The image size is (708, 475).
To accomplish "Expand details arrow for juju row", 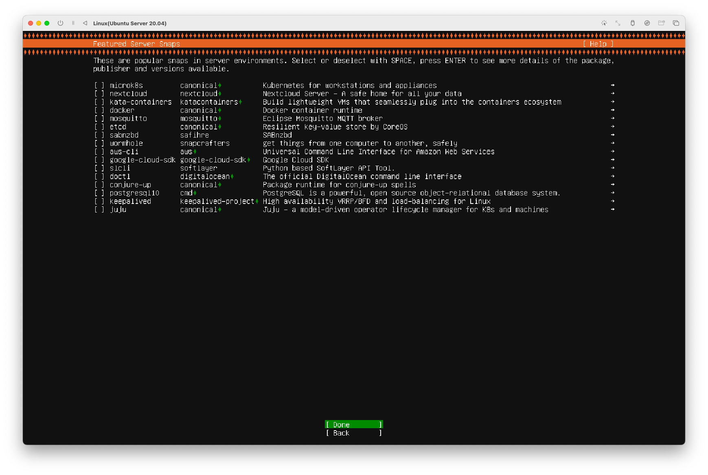I will (612, 209).
